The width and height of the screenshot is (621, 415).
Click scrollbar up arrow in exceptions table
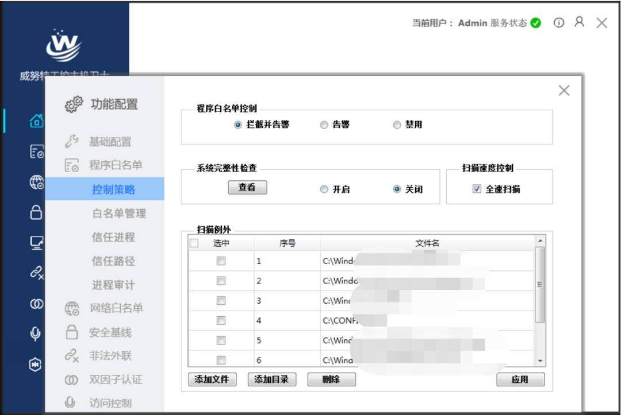(540, 241)
